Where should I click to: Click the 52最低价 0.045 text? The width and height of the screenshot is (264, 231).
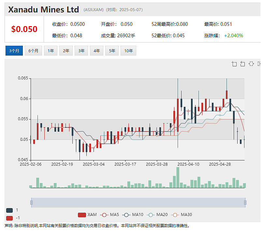168,36
